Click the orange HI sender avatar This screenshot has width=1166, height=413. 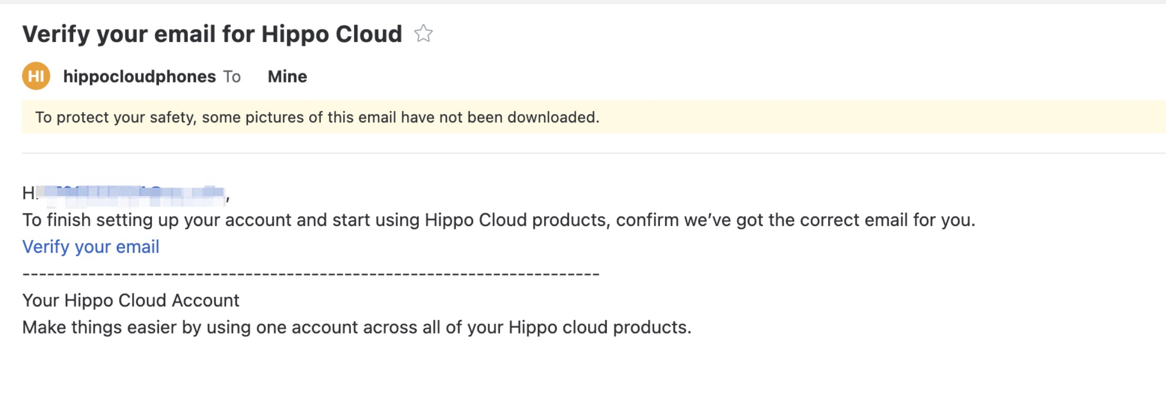(x=36, y=76)
